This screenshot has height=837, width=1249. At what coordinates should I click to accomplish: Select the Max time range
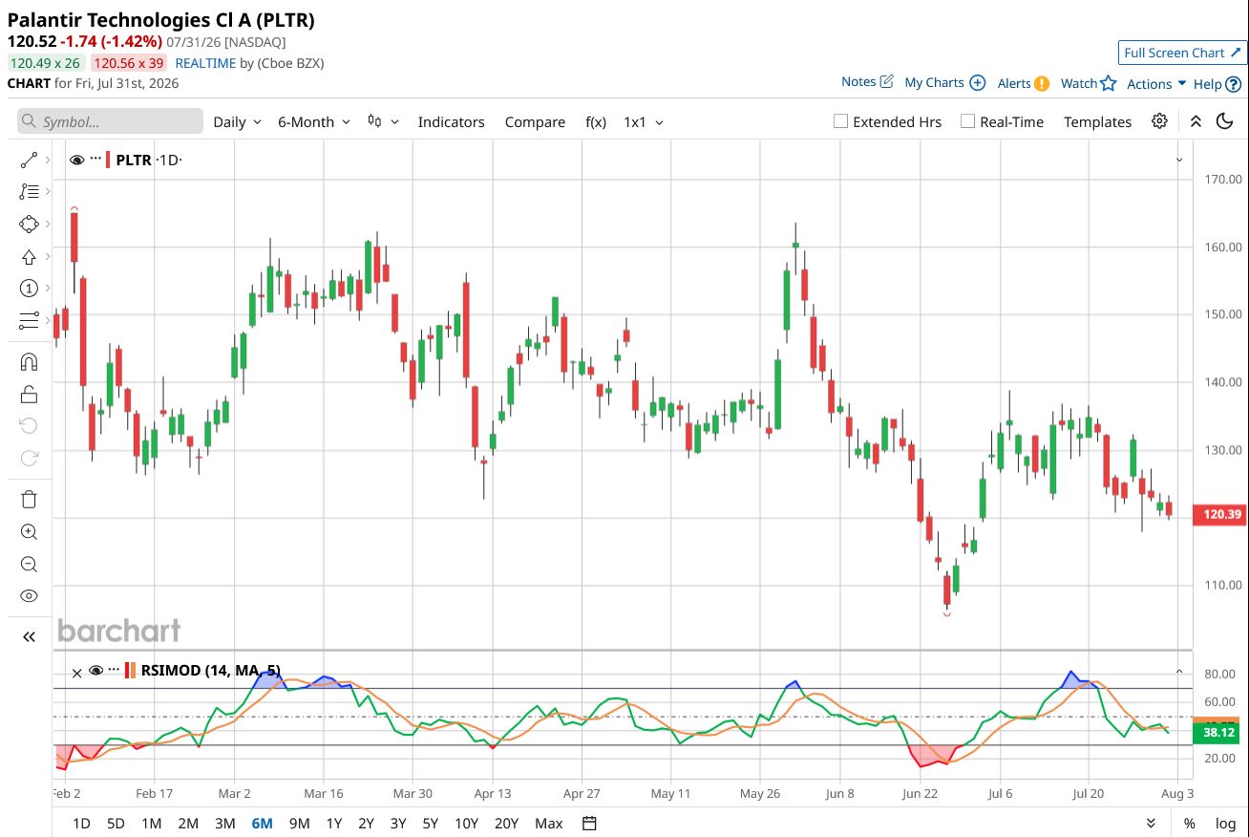[549, 824]
